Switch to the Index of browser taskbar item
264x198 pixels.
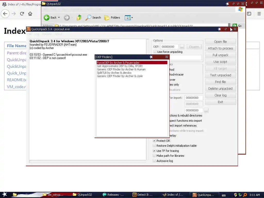pyautogui.click(x=173, y=195)
